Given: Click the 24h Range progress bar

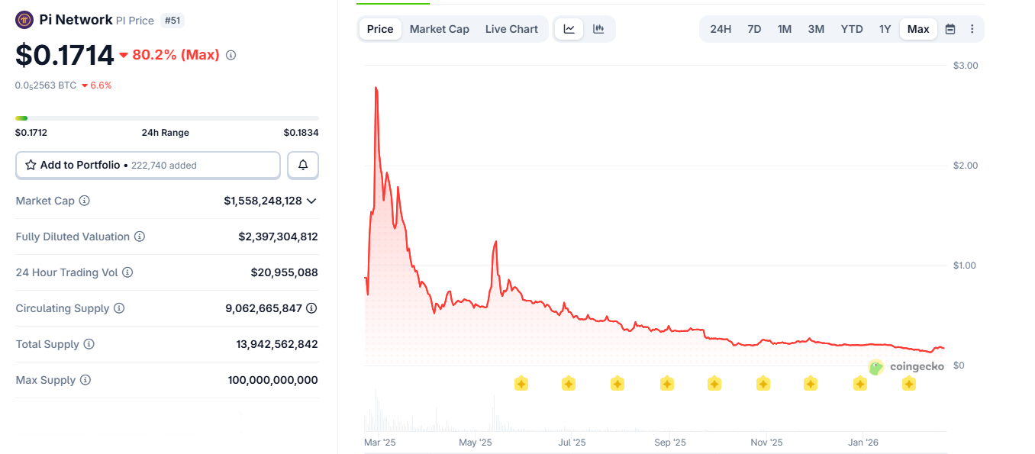Looking at the screenshot, I should coord(167,118).
